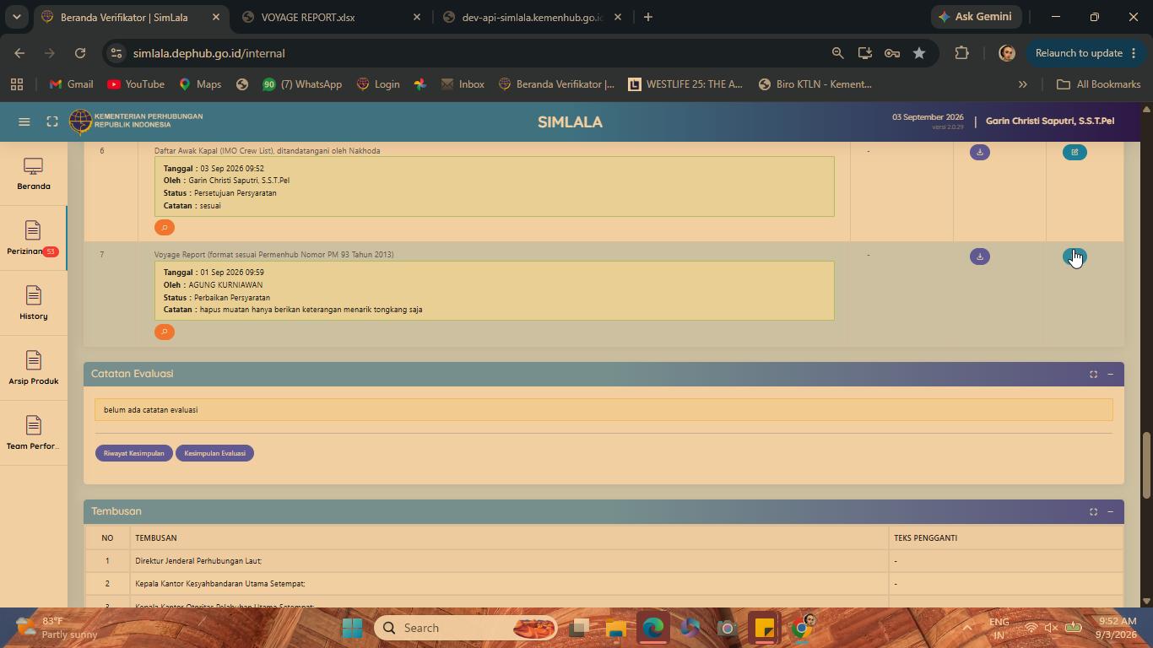This screenshot has height=648, width=1153.
Task: Toggle the hamburger sidebar menu
Action: (24, 121)
